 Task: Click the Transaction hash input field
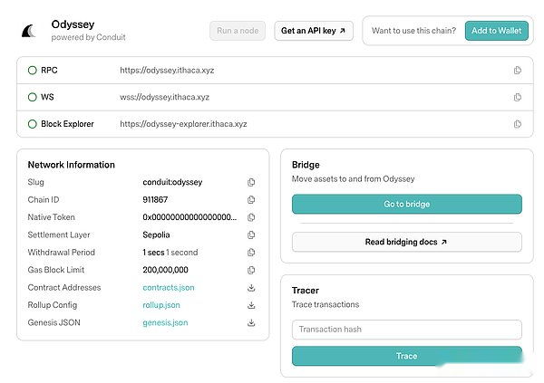406,329
